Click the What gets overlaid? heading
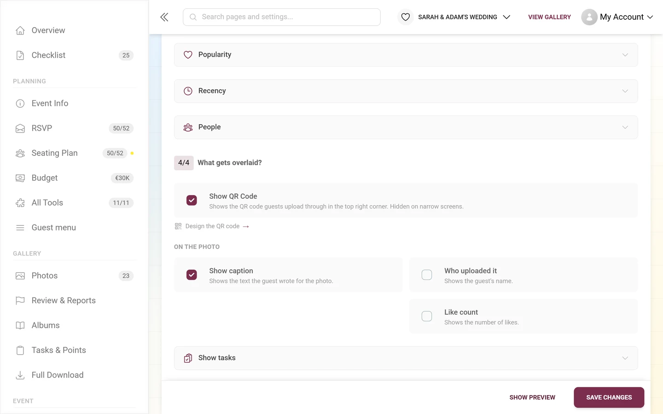Image resolution: width=663 pixels, height=414 pixels. pyautogui.click(x=230, y=163)
